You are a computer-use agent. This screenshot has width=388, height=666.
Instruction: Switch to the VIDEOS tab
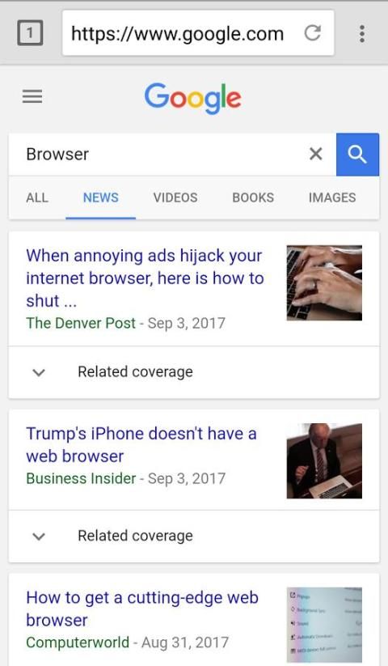tap(175, 197)
